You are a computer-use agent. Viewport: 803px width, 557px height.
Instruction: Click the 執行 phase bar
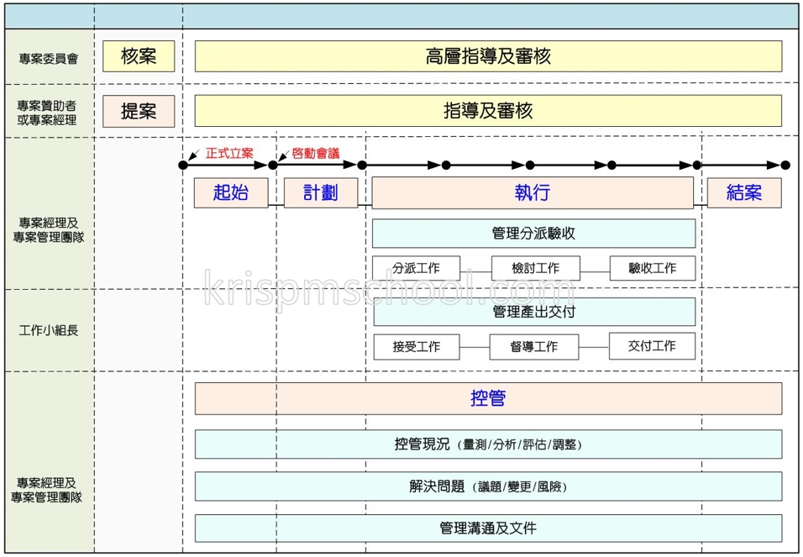coord(533,192)
